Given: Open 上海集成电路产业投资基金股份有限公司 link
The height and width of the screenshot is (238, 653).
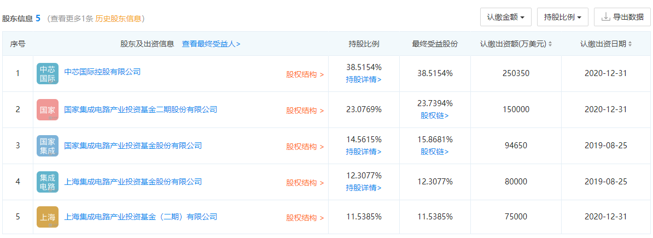Looking at the screenshot, I should click(x=133, y=182).
